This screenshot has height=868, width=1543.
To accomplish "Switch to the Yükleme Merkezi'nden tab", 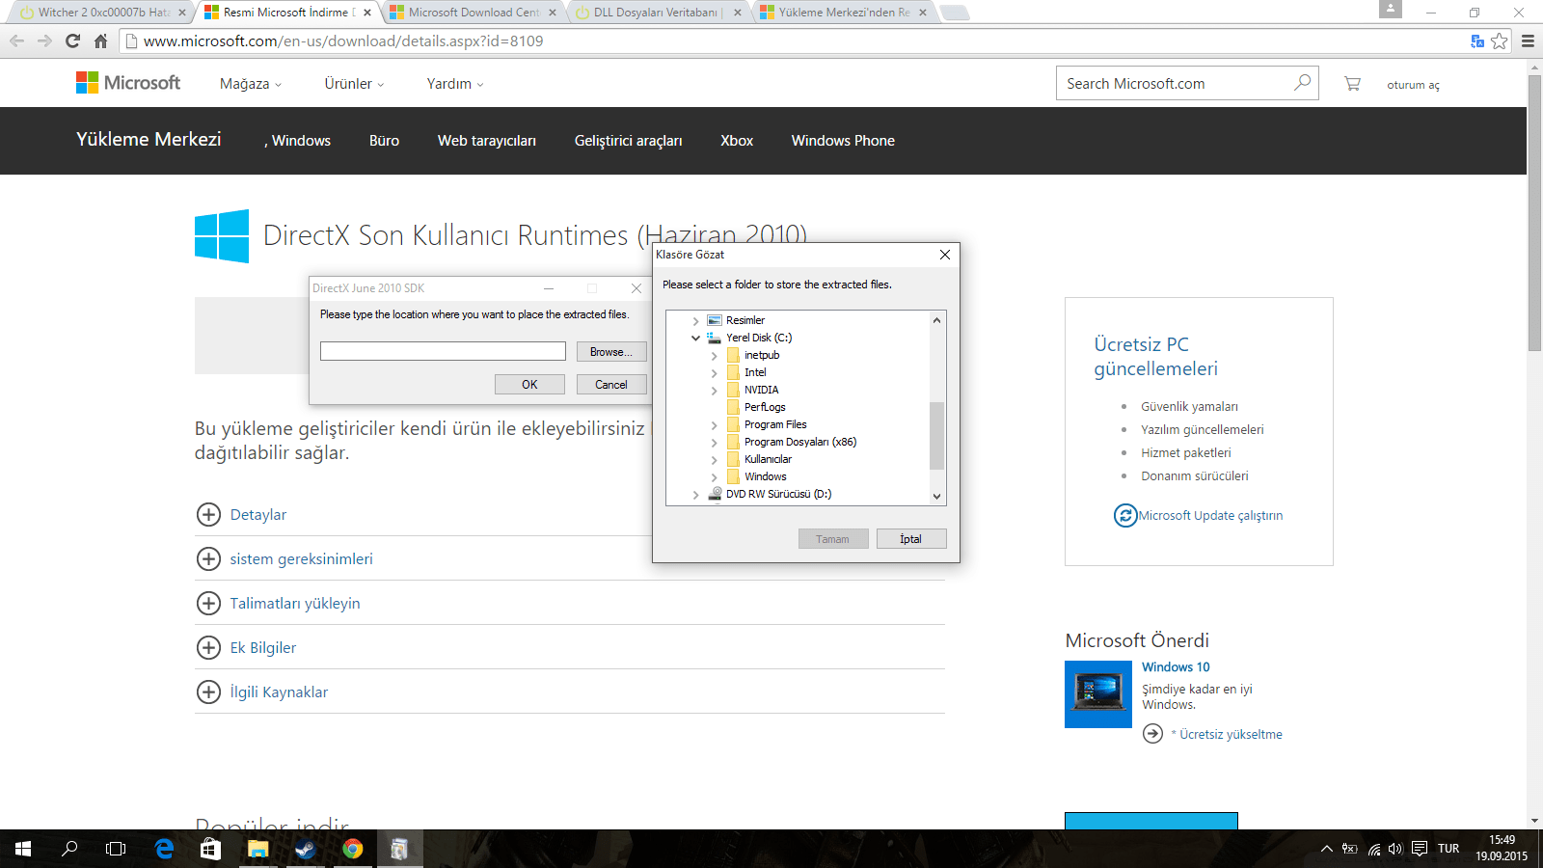I will tap(844, 13).
